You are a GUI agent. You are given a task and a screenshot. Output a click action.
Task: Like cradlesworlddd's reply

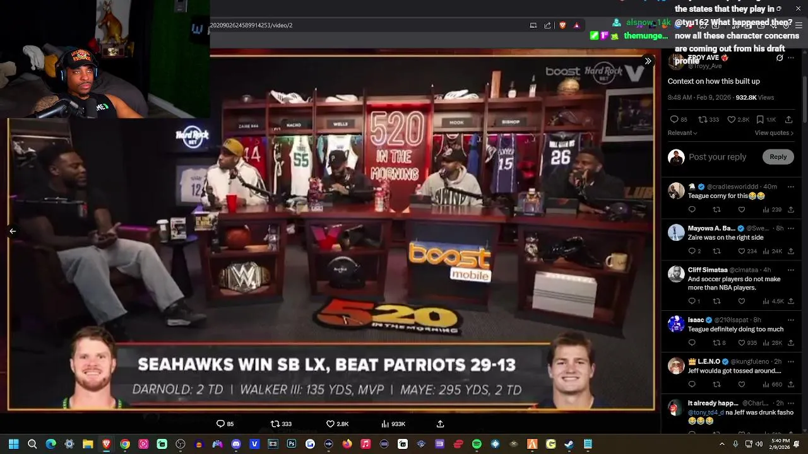click(742, 209)
